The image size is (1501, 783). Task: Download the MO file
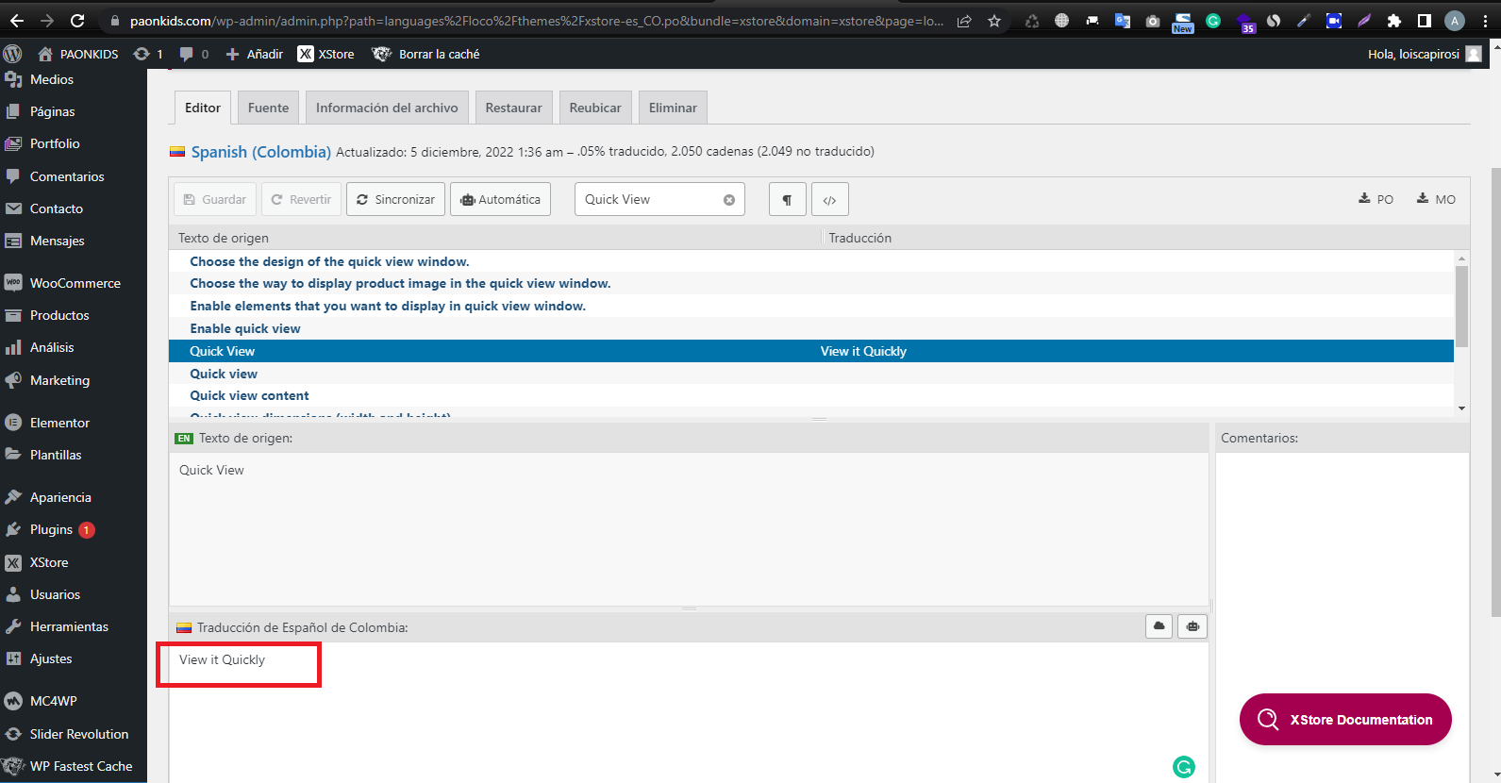tap(1436, 199)
